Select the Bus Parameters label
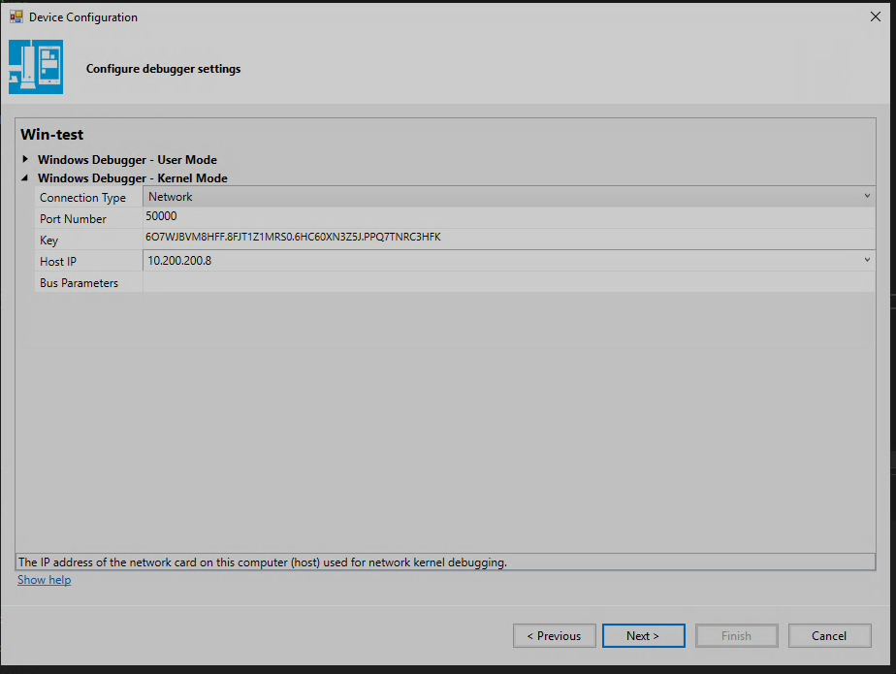 (x=79, y=283)
